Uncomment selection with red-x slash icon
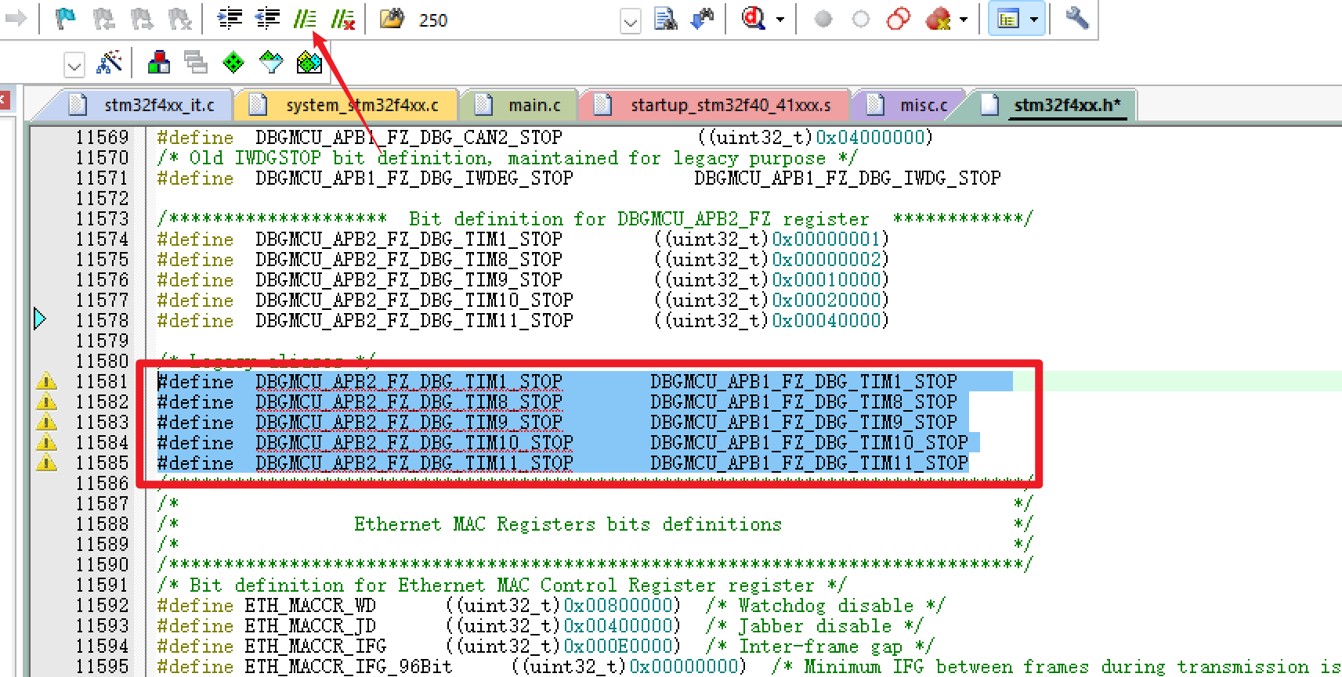Screen dimensions: 1342x677 pos(343,18)
